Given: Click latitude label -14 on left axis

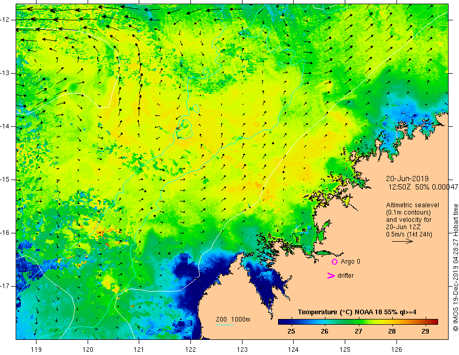Looking at the screenshot, I should (x=5, y=126).
